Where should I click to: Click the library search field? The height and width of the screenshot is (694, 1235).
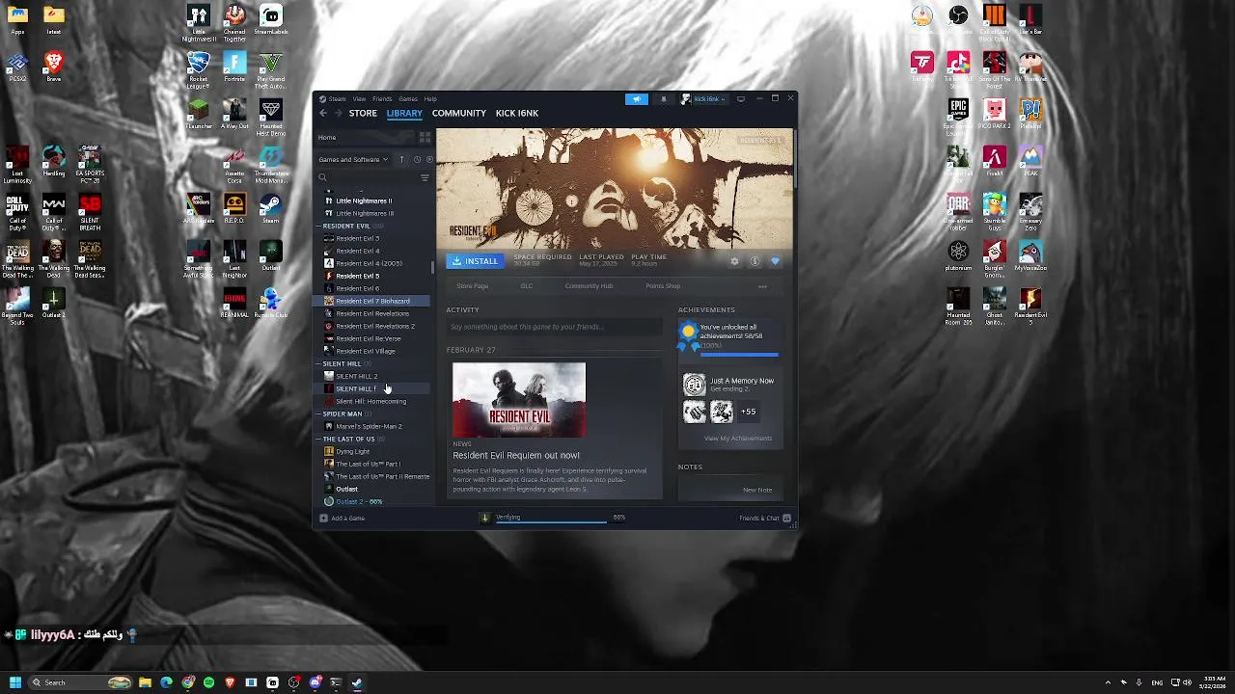(367, 177)
